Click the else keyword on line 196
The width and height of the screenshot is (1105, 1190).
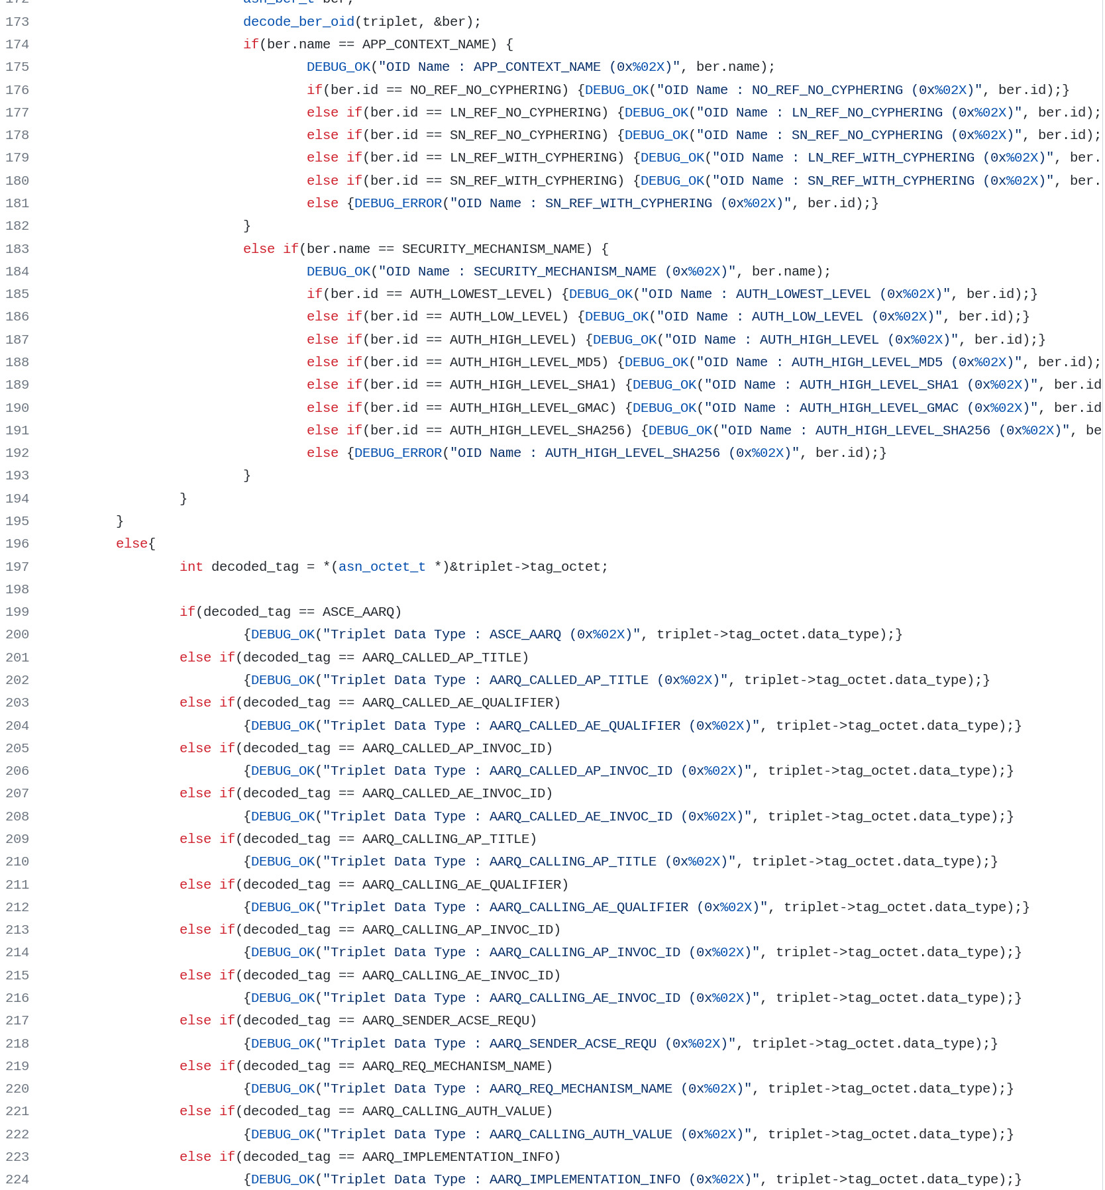(x=132, y=544)
